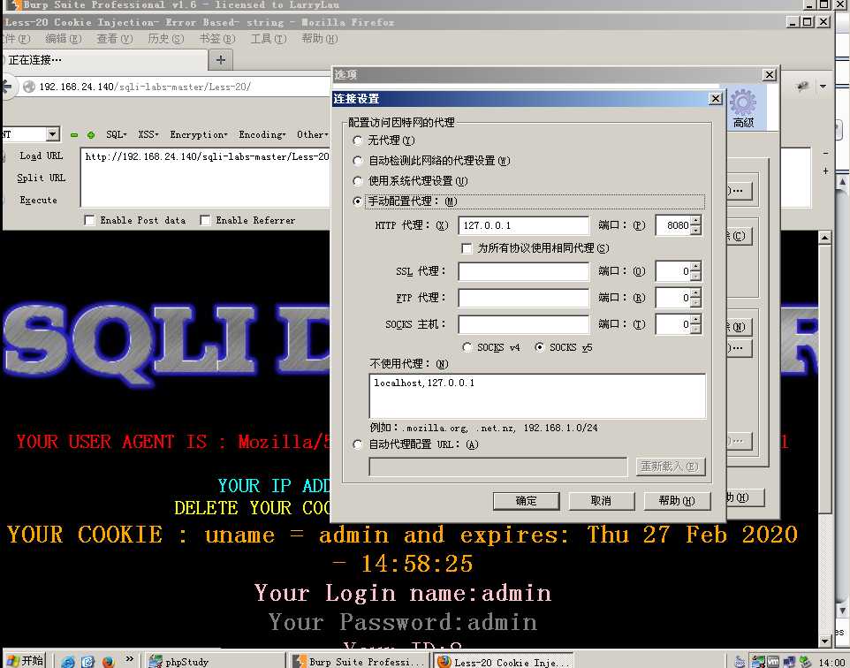Screen dimensions: 850x668
Task: Open the 历史 menu in Firefox
Action: 166,39
